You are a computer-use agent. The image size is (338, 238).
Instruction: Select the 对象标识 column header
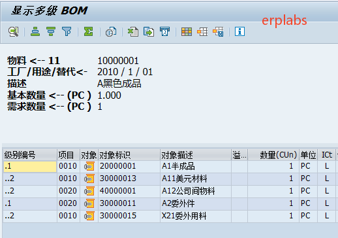coord(129,155)
